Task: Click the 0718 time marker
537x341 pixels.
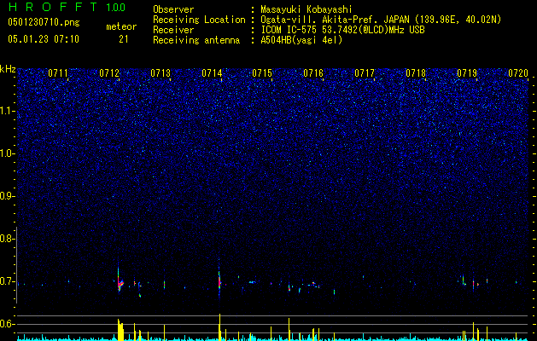Action: (x=416, y=72)
